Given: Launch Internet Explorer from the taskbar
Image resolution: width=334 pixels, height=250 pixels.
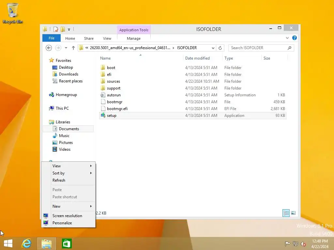Looking at the screenshot, I should coord(27,243).
